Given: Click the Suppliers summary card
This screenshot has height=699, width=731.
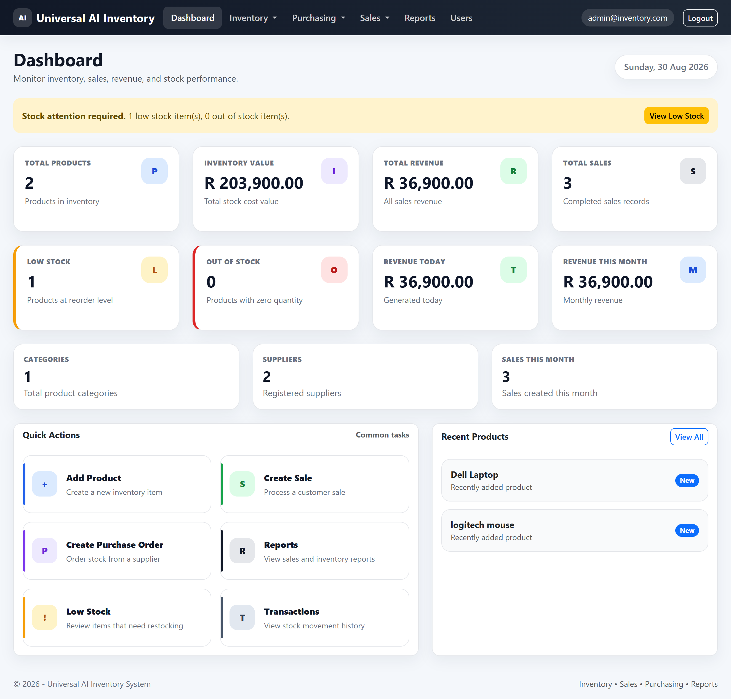Looking at the screenshot, I should point(365,377).
